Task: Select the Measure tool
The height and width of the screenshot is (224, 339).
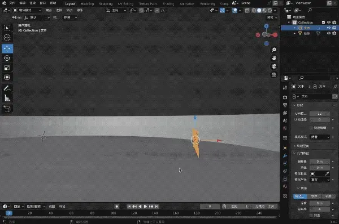Action: click(x=7, y=98)
